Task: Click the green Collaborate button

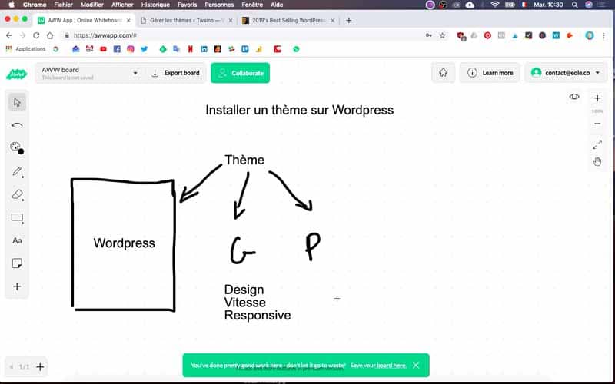Action: 240,73
